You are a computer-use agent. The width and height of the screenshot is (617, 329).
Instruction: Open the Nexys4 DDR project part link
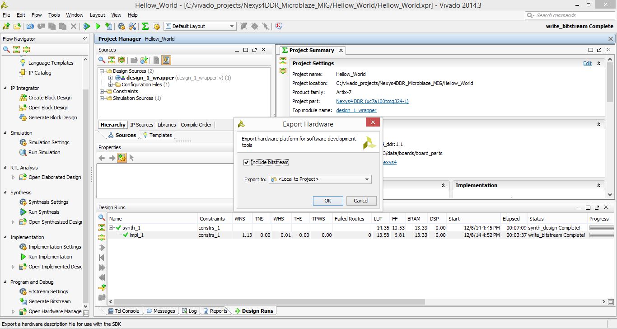(x=372, y=101)
